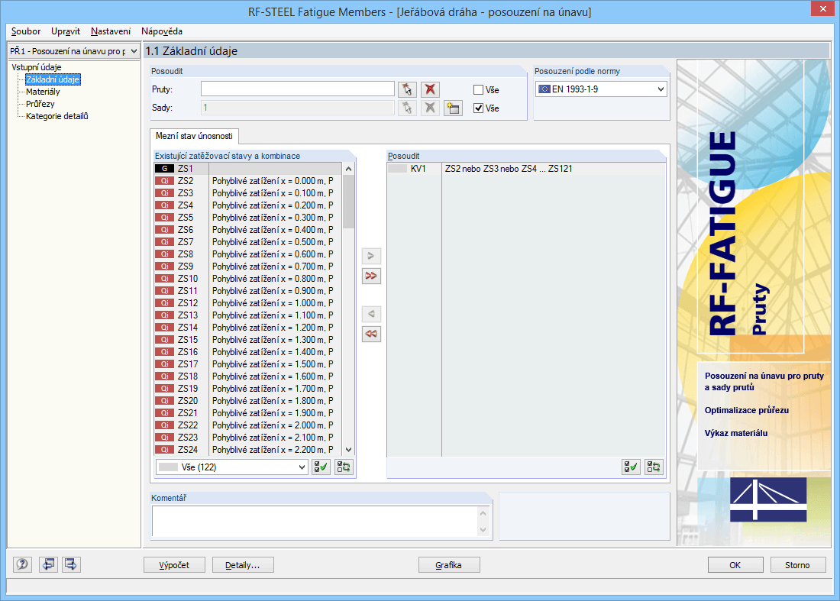Click scroll up arrow in load cases list
The width and height of the screenshot is (840, 601).
(x=349, y=169)
